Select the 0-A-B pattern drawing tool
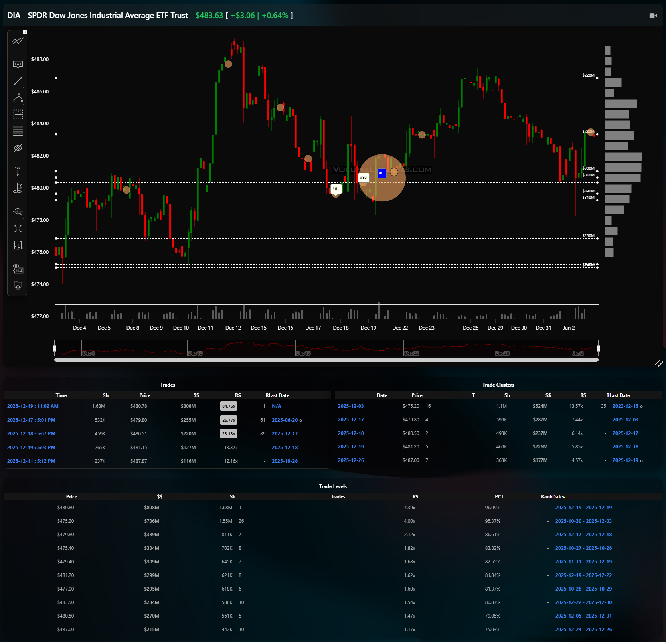This screenshot has height=642, width=666. click(x=18, y=98)
